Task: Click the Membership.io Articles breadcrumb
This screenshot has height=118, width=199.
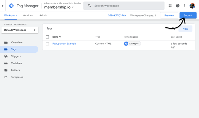Action: [x=70, y=3]
